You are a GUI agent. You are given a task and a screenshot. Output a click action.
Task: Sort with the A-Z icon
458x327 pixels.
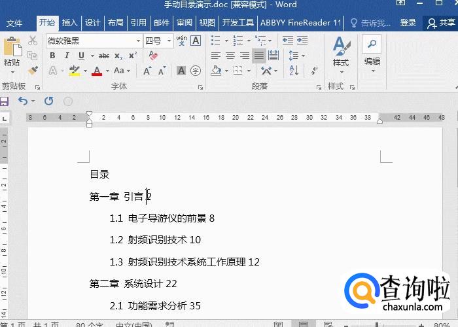[x=294, y=71]
